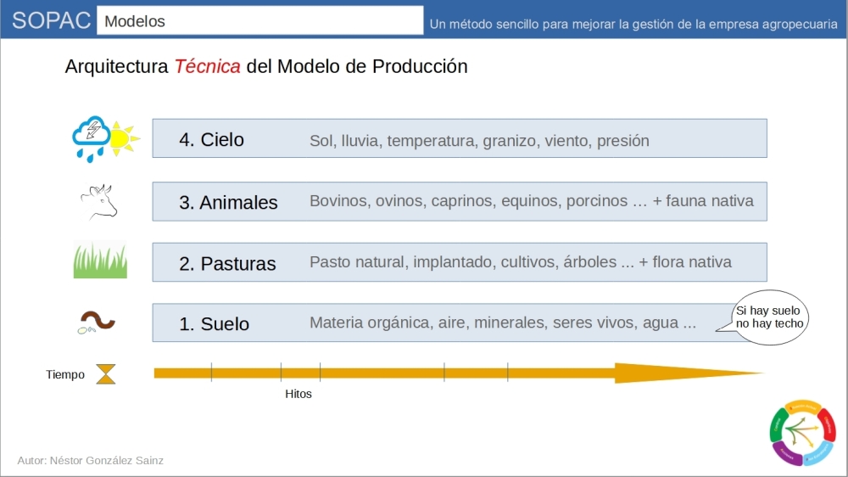Select the 4. Cielo layer bar
848x477 pixels.
coord(459,138)
